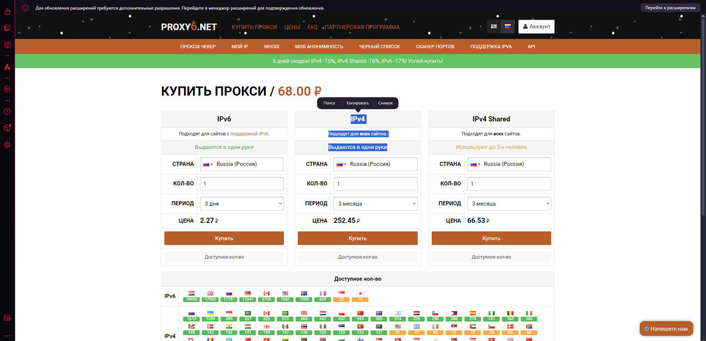Image resolution: width=706 pixels, height=341 pixels.
Task: Click PROXY6.NET logo
Action: pyautogui.click(x=189, y=26)
